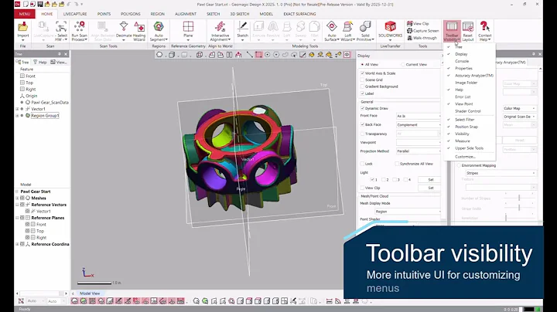Click the Reset Layout icon
The width and height of the screenshot is (557, 312).
[x=468, y=31]
